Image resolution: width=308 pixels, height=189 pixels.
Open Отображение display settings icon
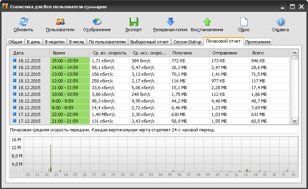click(x=97, y=22)
